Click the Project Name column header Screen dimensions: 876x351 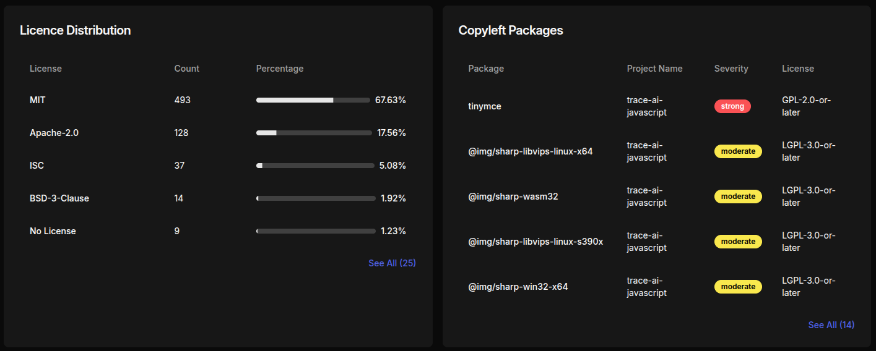tap(654, 69)
